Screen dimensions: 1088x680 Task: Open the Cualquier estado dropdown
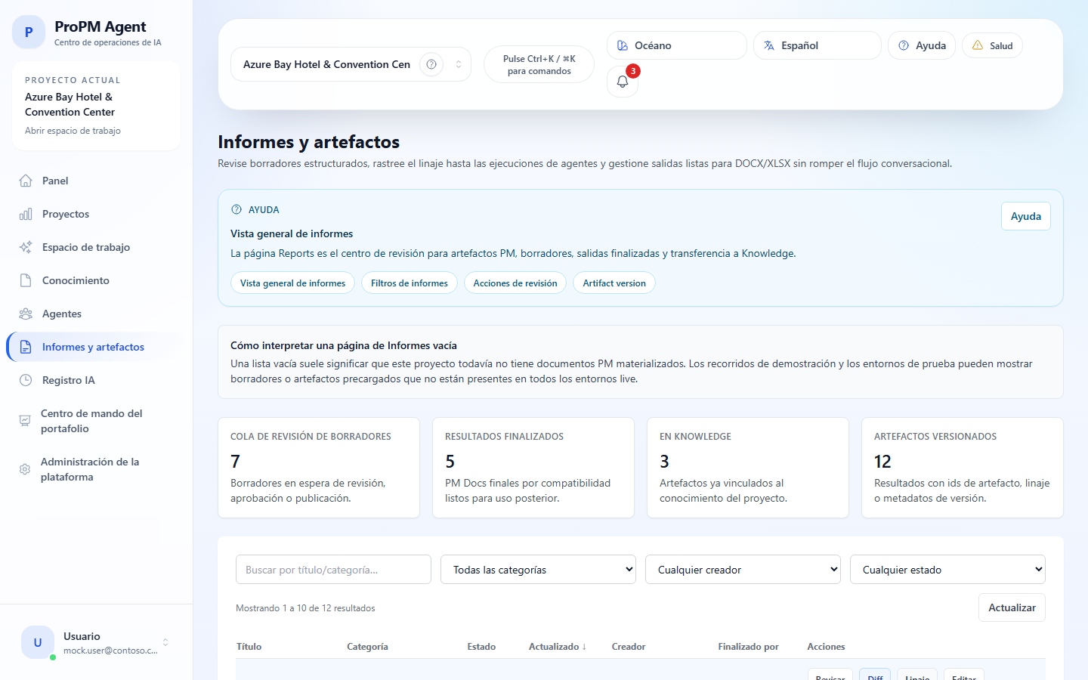tap(947, 570)
